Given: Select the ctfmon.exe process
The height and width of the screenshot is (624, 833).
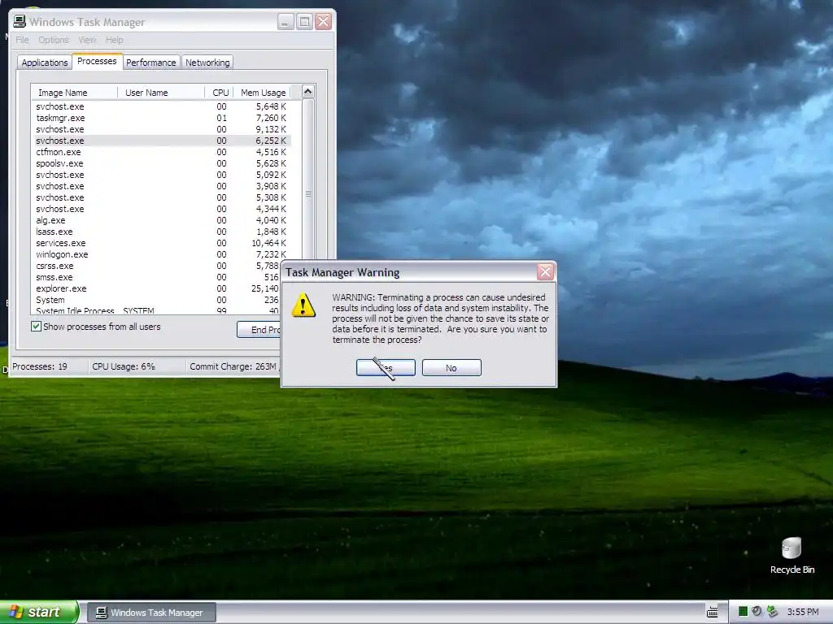Looking at the screenshot, I should click(162, 152).
